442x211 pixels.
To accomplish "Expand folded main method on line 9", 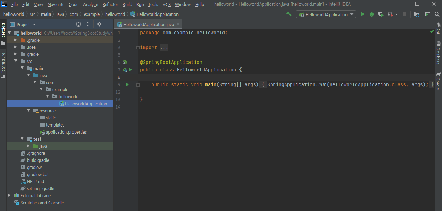I will pos(138,85).
